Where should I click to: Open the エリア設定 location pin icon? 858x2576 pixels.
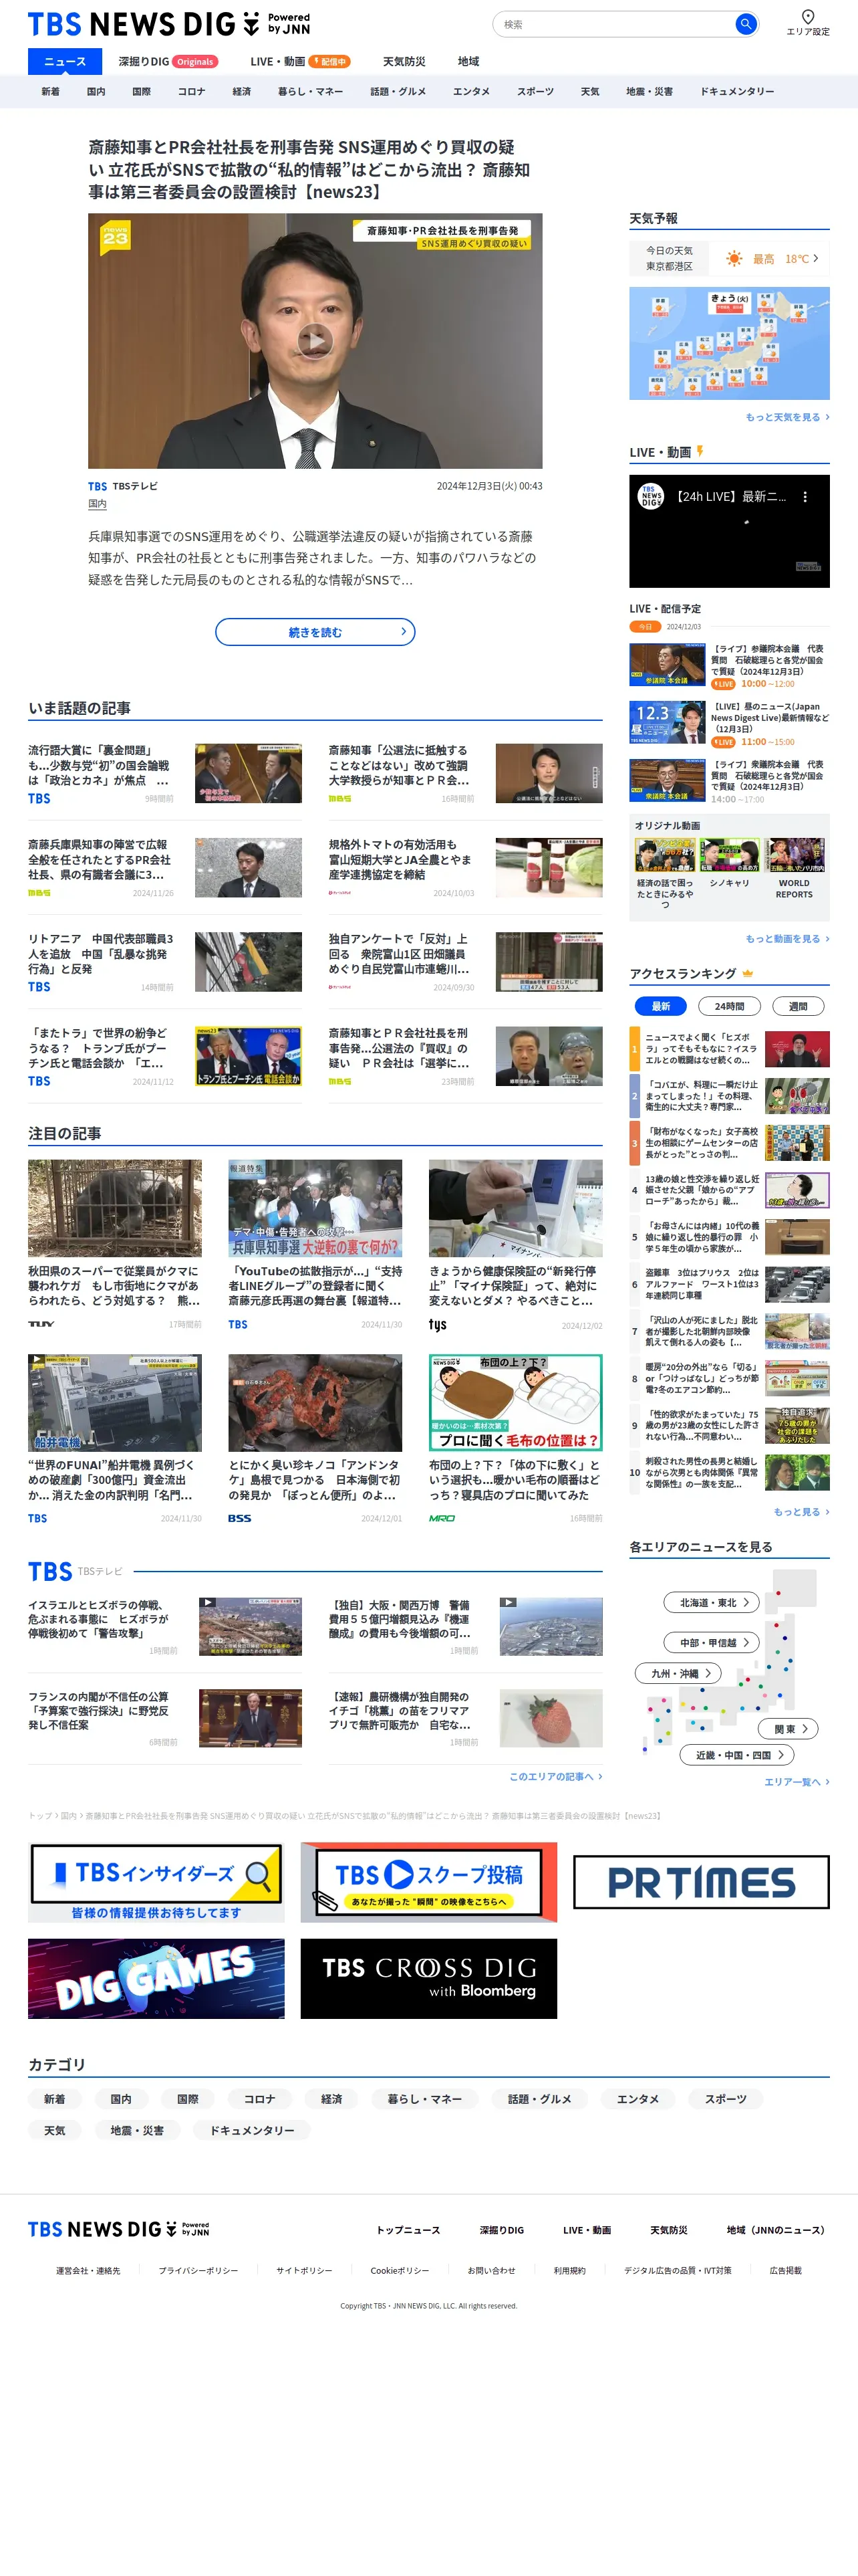pos(808,16)
